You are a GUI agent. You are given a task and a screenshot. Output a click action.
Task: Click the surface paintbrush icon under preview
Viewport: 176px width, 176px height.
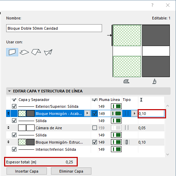[154, 82]
